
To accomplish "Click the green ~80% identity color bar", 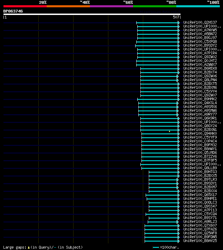I will [x=155, y=6].
